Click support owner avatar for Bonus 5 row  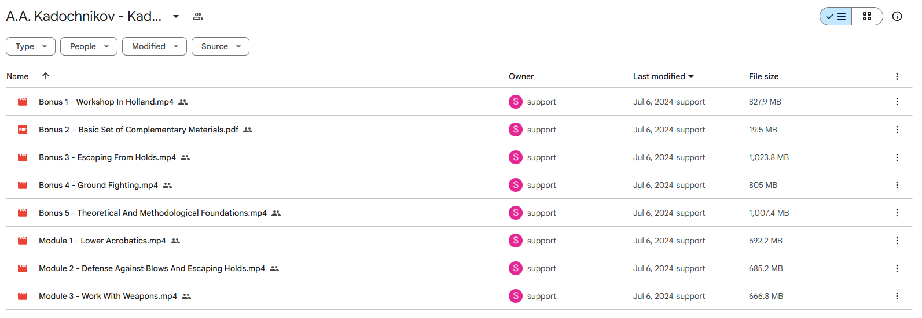pyautogui.click(x=516, y=213)
